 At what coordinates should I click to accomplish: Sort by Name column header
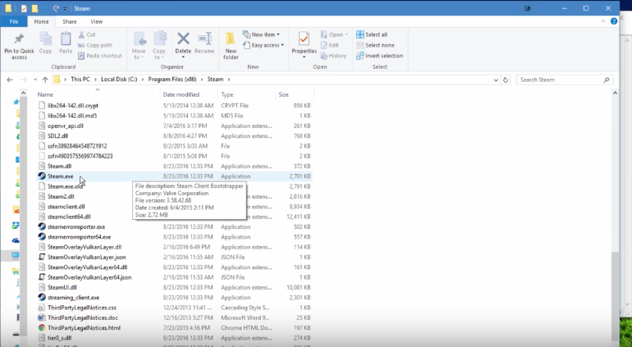[x=45, y=94]
